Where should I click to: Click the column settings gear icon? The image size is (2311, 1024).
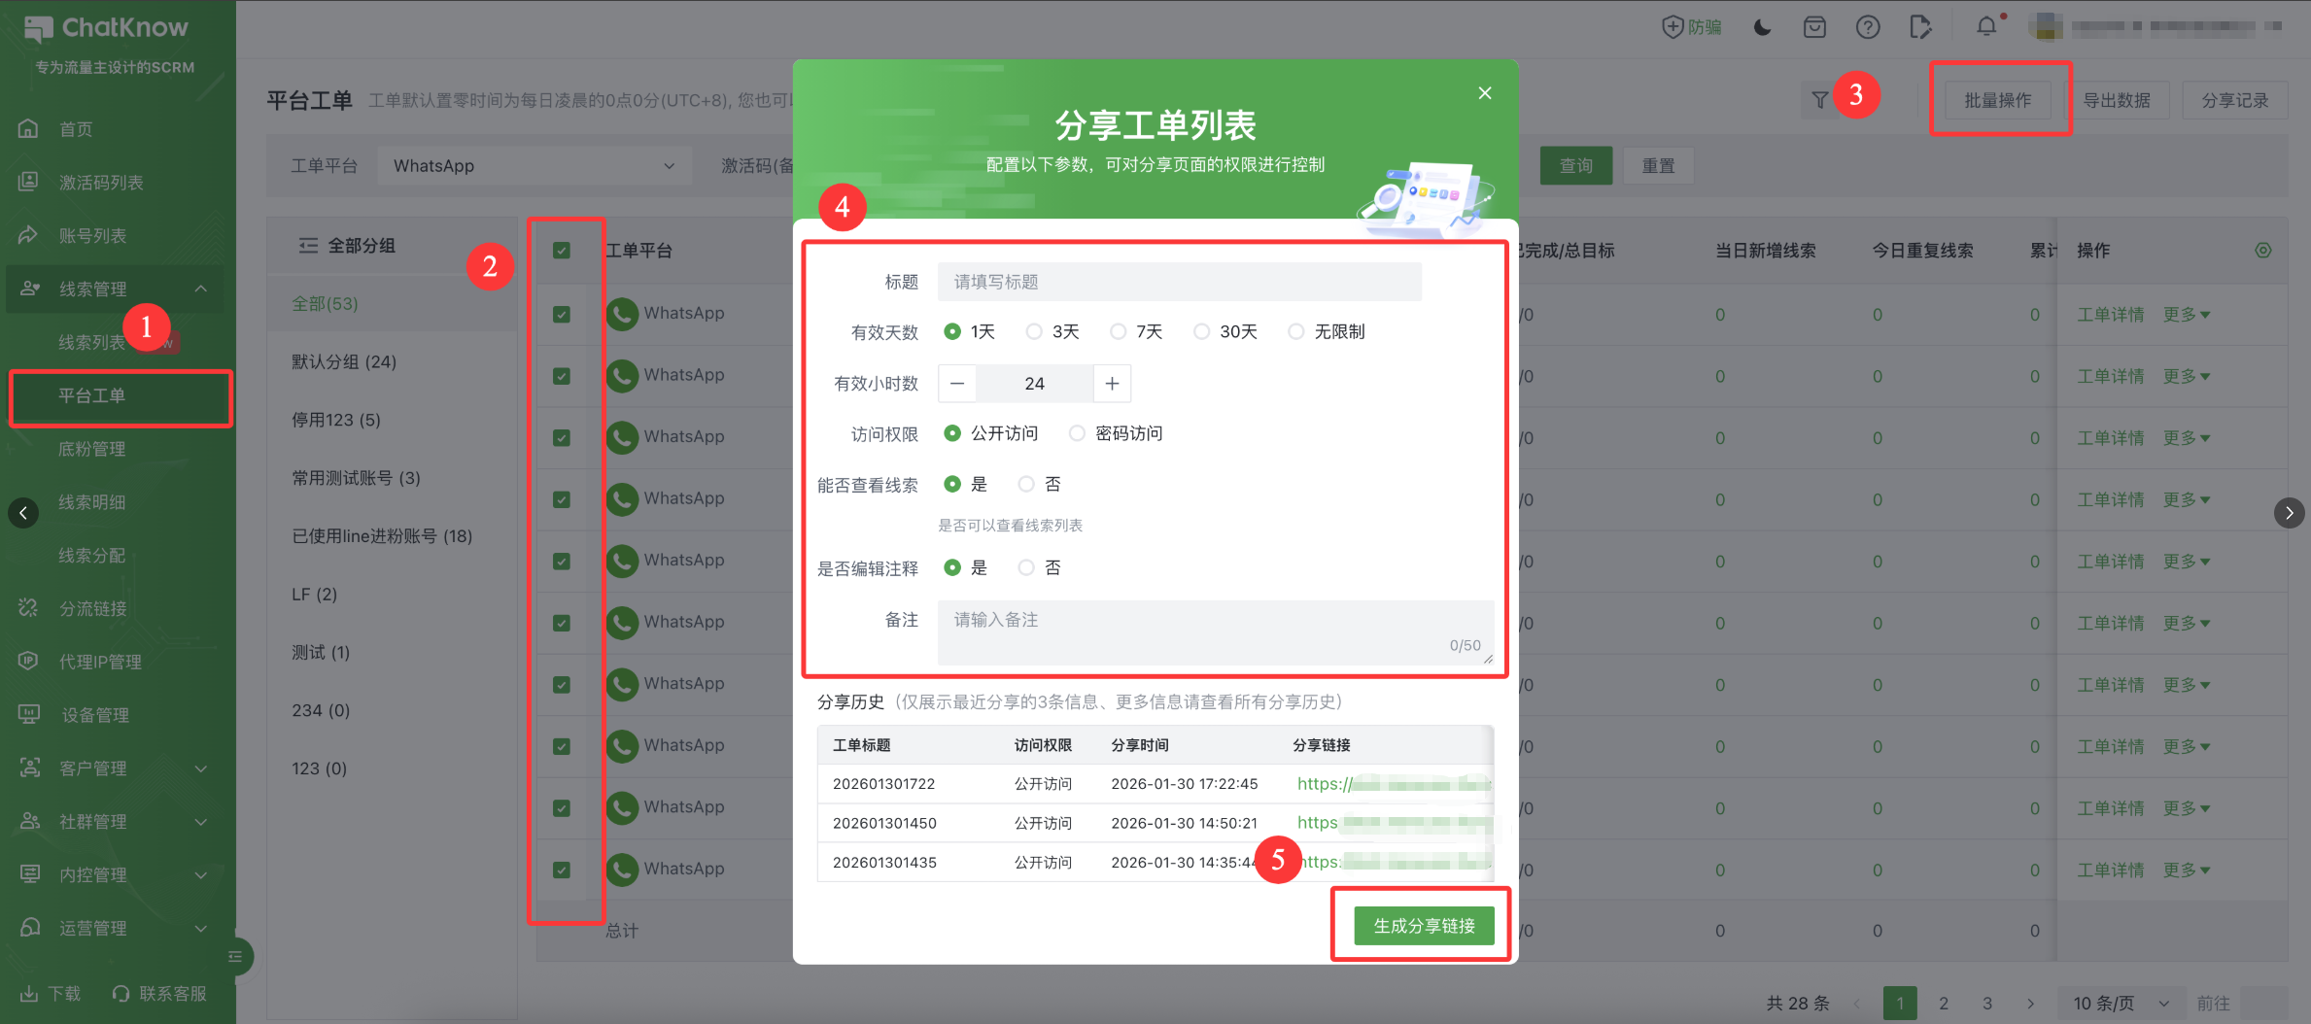(2262, 251)
